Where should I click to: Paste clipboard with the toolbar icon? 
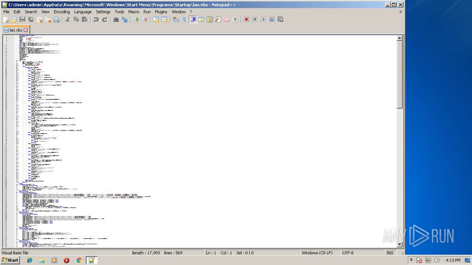coord(85,20)
